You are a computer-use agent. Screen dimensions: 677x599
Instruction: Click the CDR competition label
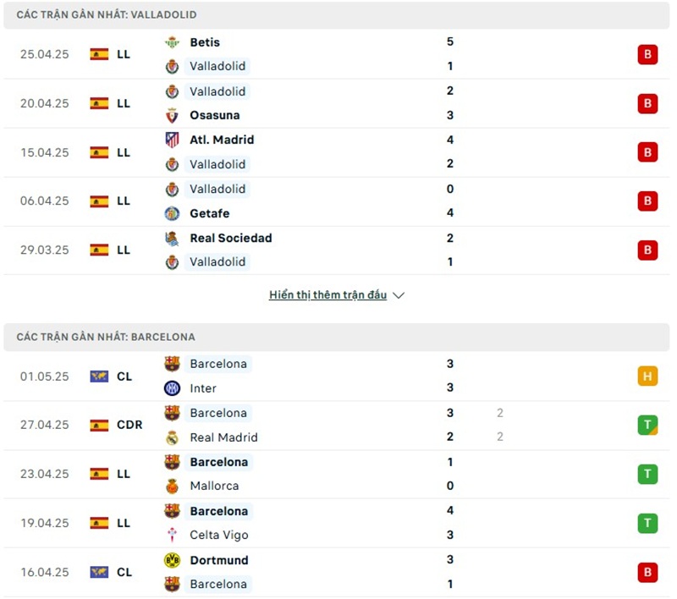(x=129, y=426)
